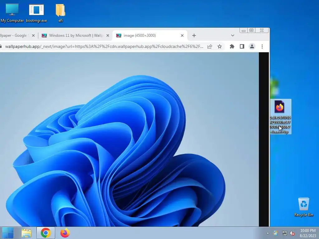Viewport: 319px width, 239px height.
Task: Open File Explorer from the taskbar
Action: 26,233
